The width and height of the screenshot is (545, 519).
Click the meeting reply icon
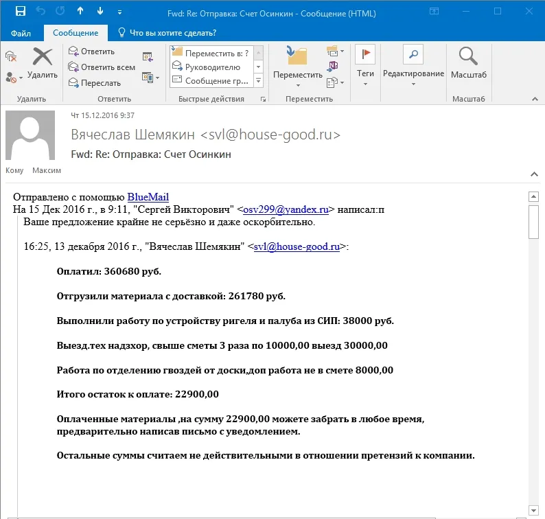[x=148, y=56]
